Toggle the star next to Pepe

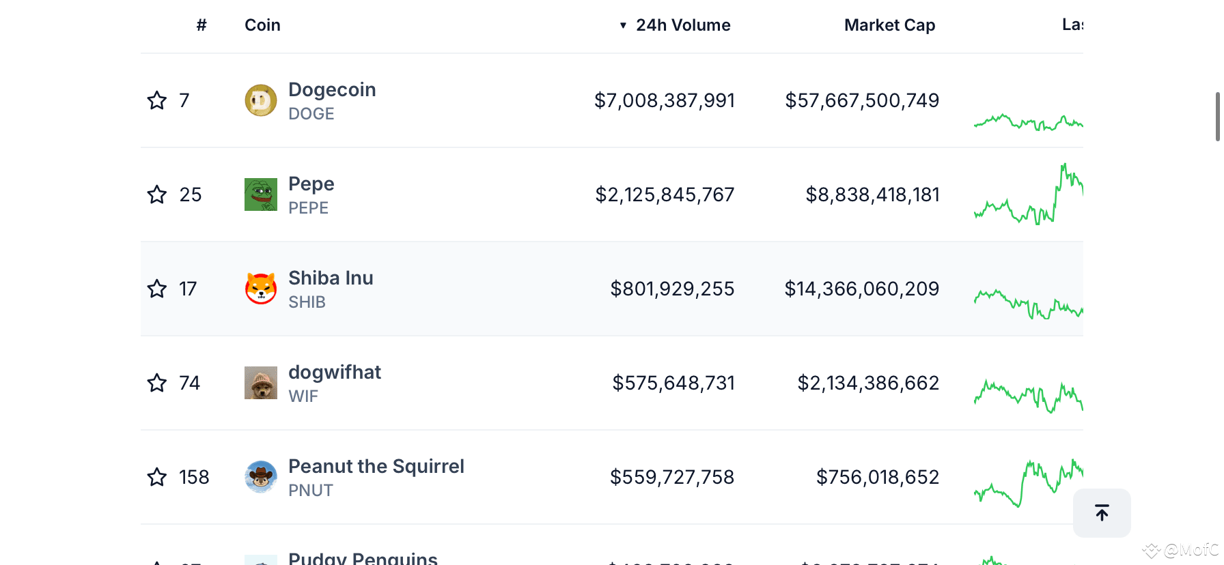pyautogui.click(x=157, y=194)
